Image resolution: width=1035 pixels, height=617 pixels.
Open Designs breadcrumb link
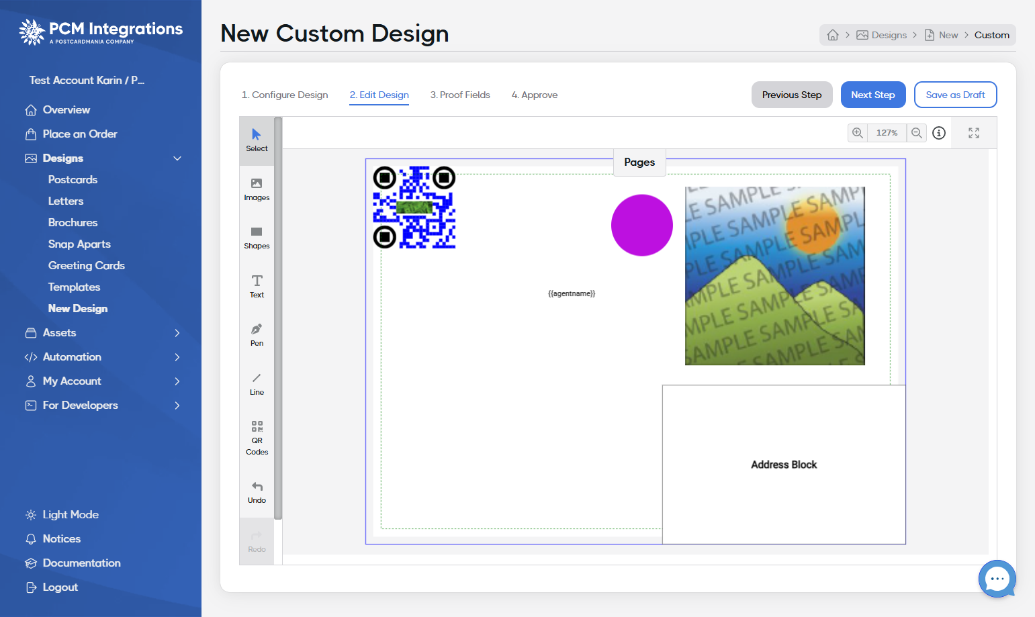(882, 35)
